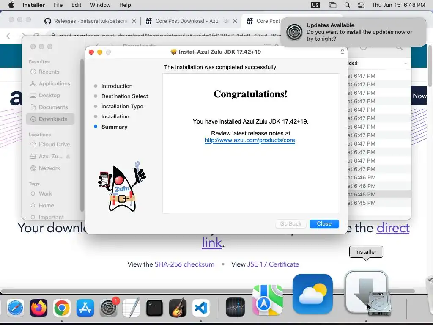433x325 pixels.
Task: Expand the Finder date column sort chevron
Action: [x=405, y=63]
